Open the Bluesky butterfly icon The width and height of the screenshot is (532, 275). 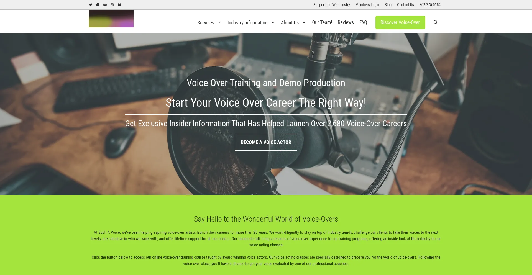(x=119, y=5)
